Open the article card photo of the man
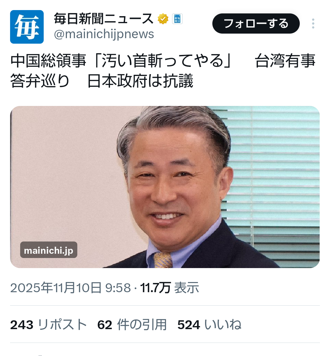The width and height of the screenshot is (330, 356). (165, 187)
